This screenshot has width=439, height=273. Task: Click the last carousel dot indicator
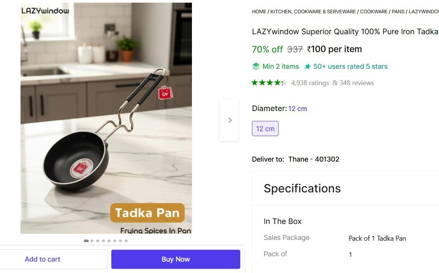click(x=126, y=241)
